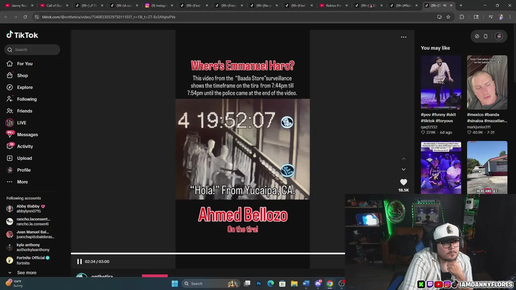Open the studio beat video thumbnail
516x290 pixels.
(x=441, y=168)
